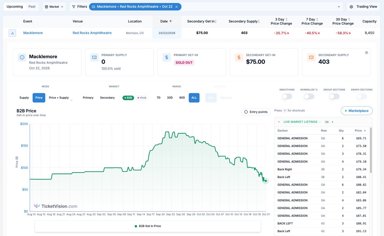This screenshot has width=384, height=236.
Task: Open the Market dropdown
Action: (x=54, y=7)
